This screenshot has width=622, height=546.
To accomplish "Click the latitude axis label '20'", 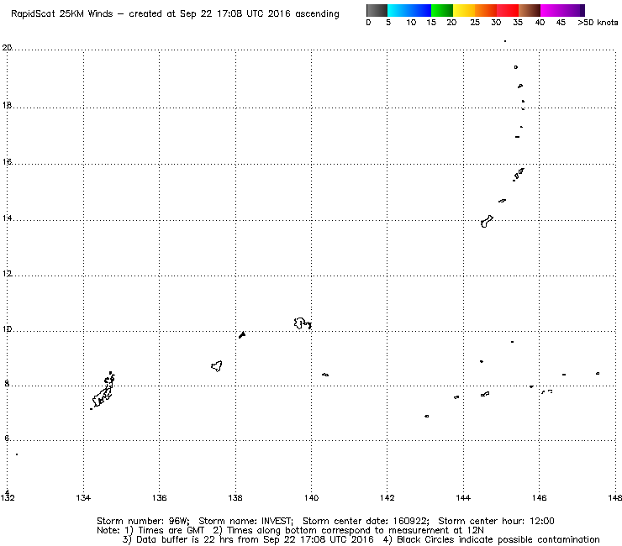I will click(x=7, y=48).
